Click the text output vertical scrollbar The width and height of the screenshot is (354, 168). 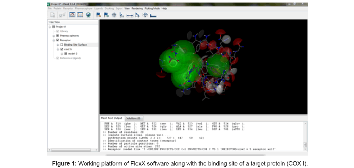(305, 137)
